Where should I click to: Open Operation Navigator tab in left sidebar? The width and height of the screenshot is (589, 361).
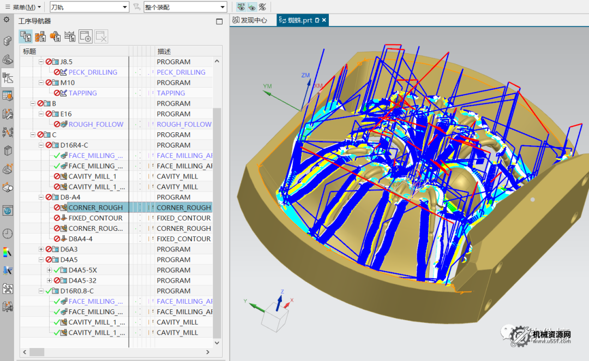point(8,78)
